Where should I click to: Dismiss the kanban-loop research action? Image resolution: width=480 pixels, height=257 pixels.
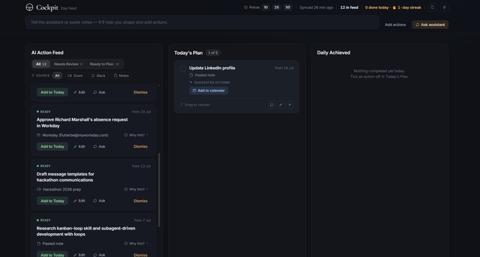[x=141, y=255]
